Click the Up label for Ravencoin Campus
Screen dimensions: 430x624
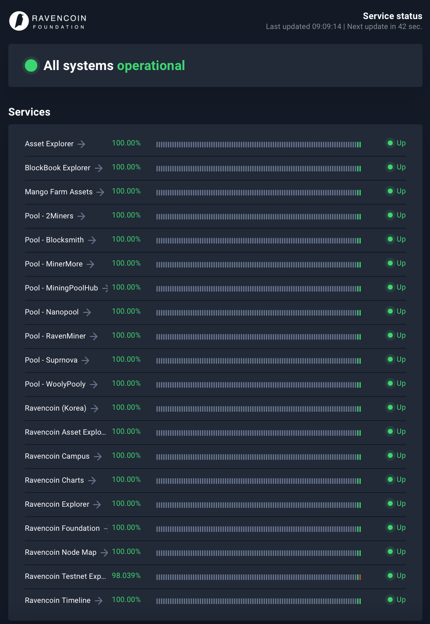click(401, 455)
